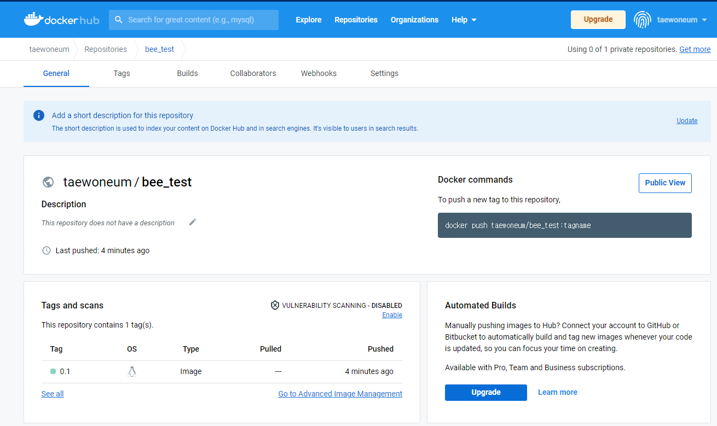The height and width of the screenshot is (426, 717).
Task: Click the Public View button
Action: [665, 183]
